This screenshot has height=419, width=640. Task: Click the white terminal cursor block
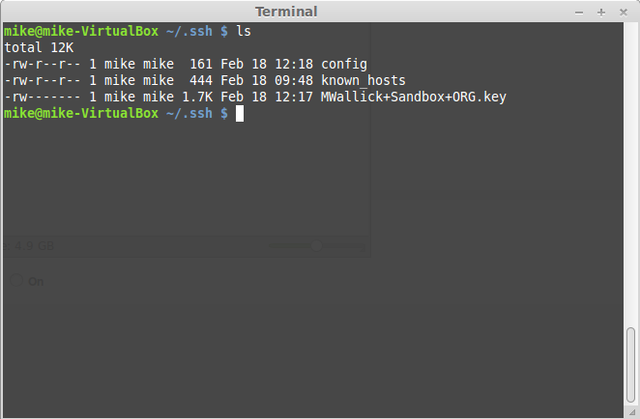click(240, 113)
